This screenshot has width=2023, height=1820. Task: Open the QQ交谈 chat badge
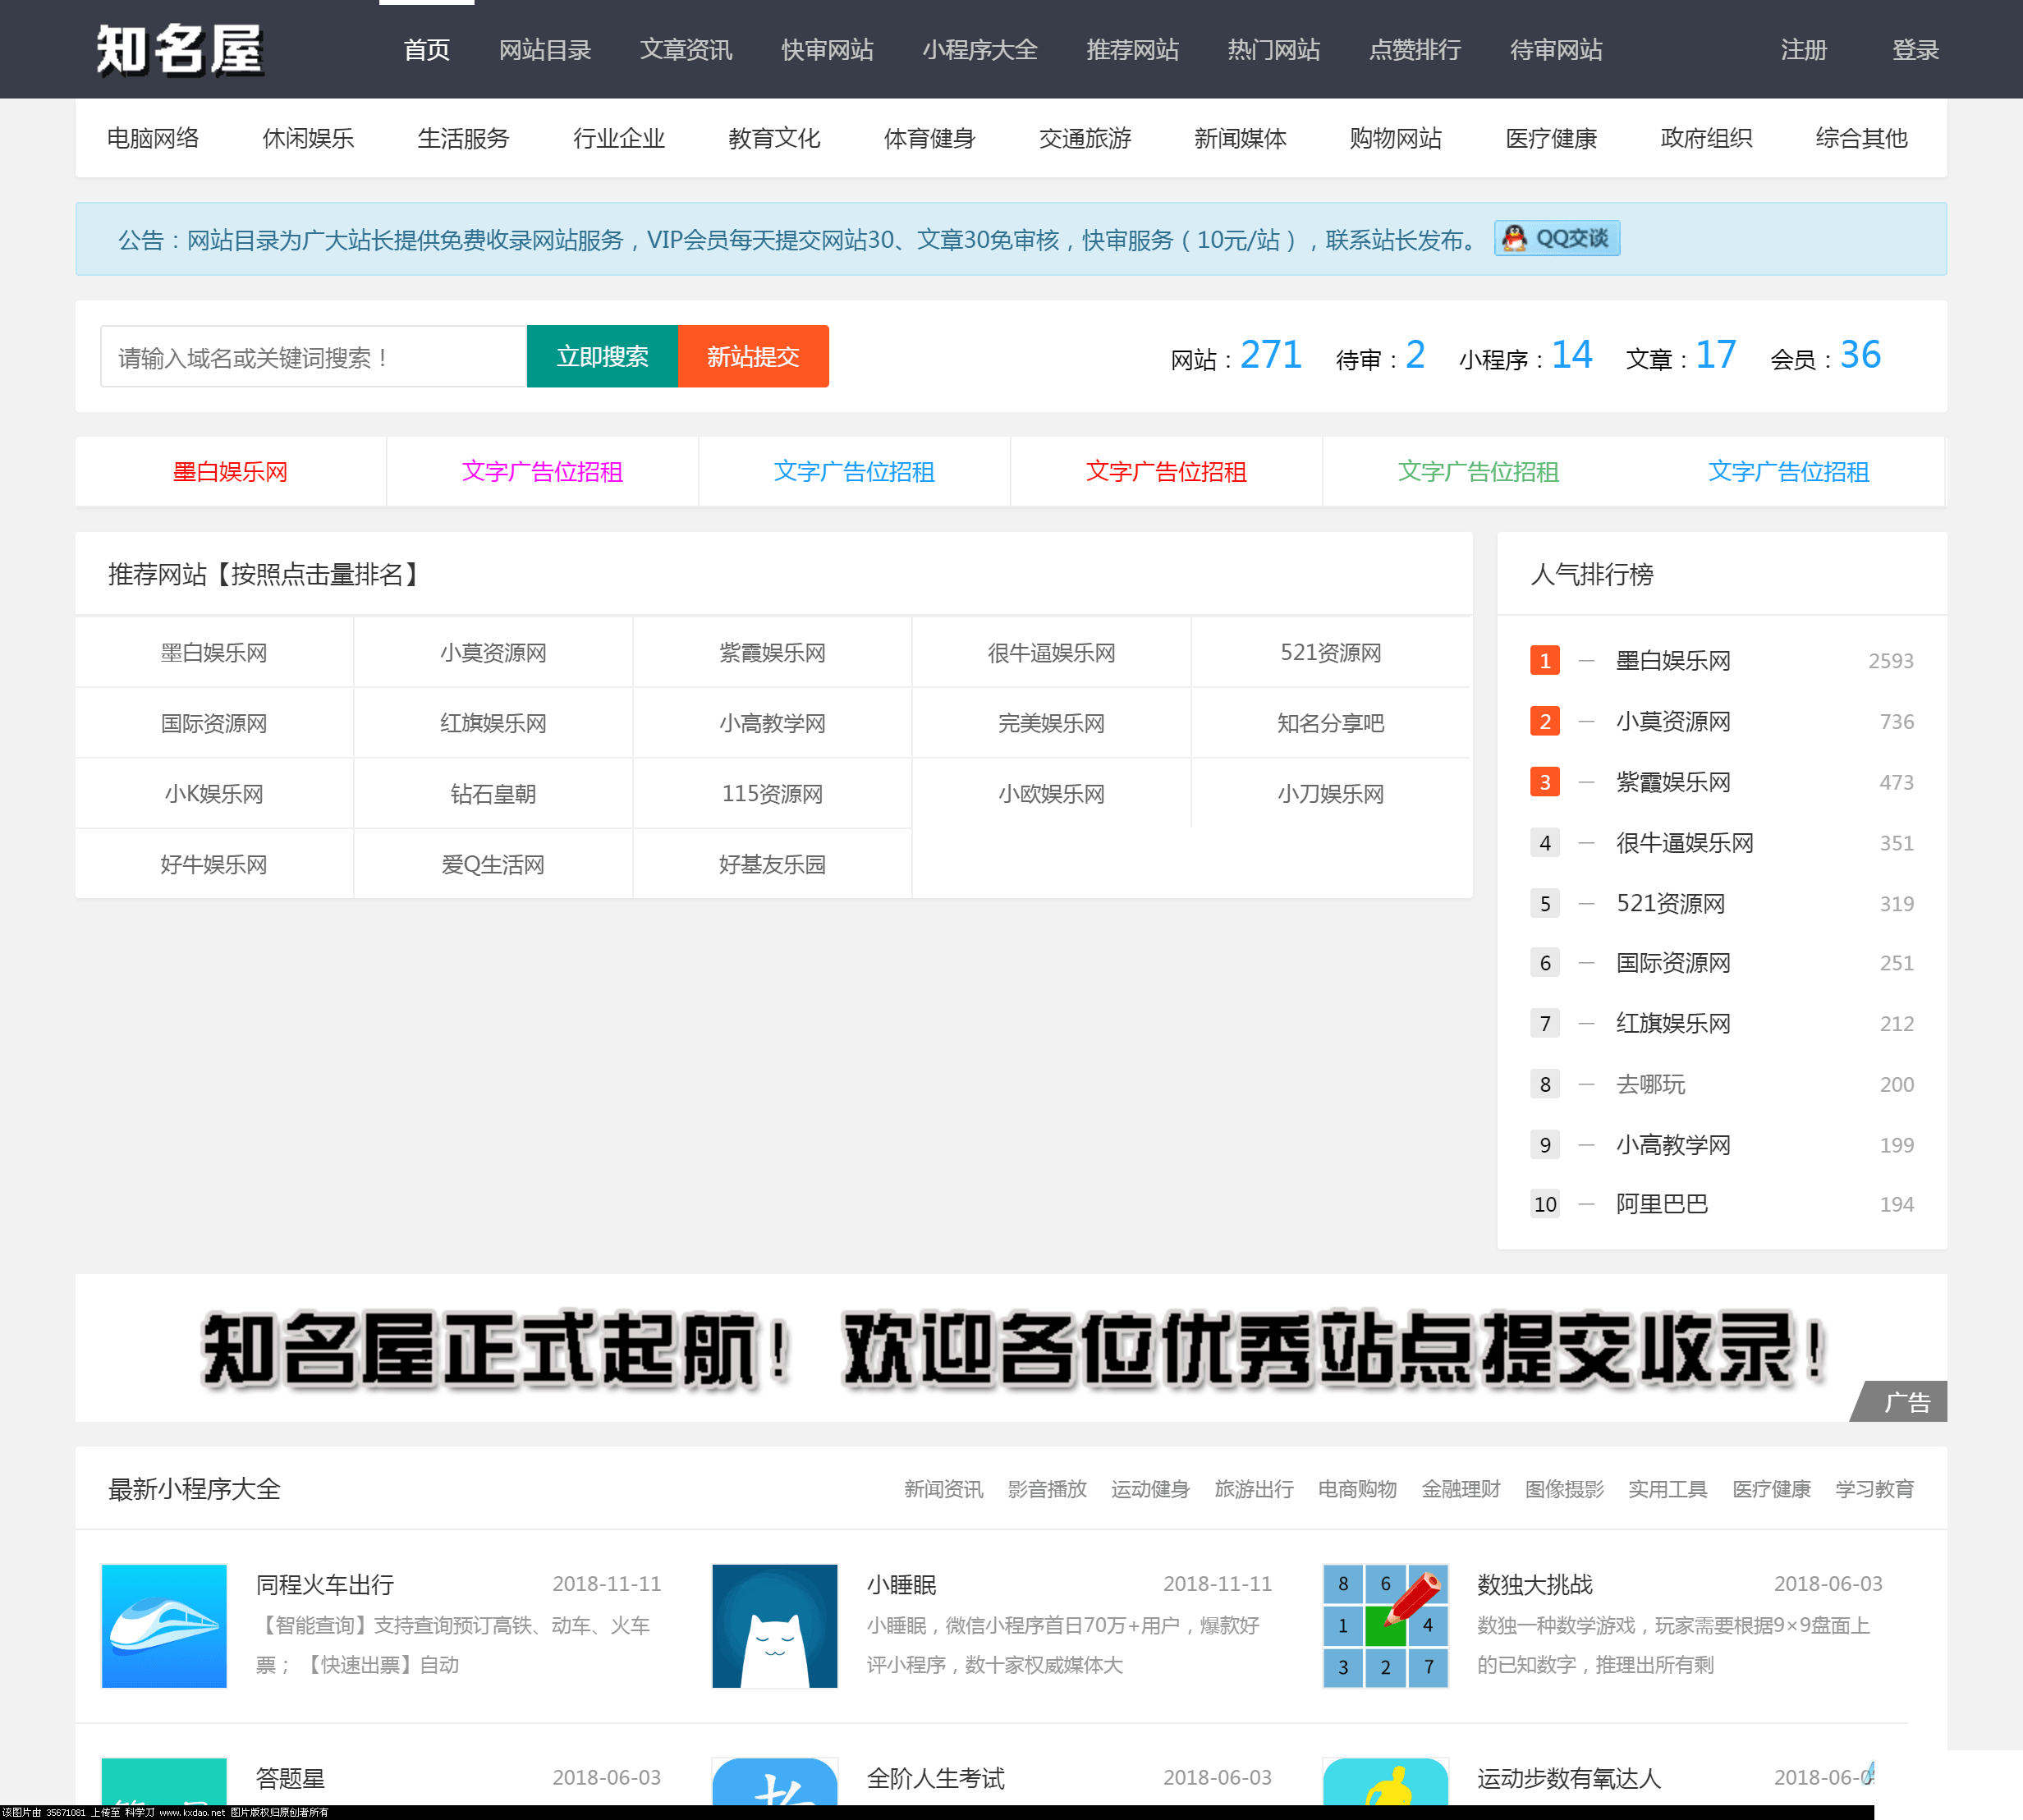tap(1557, 239)
